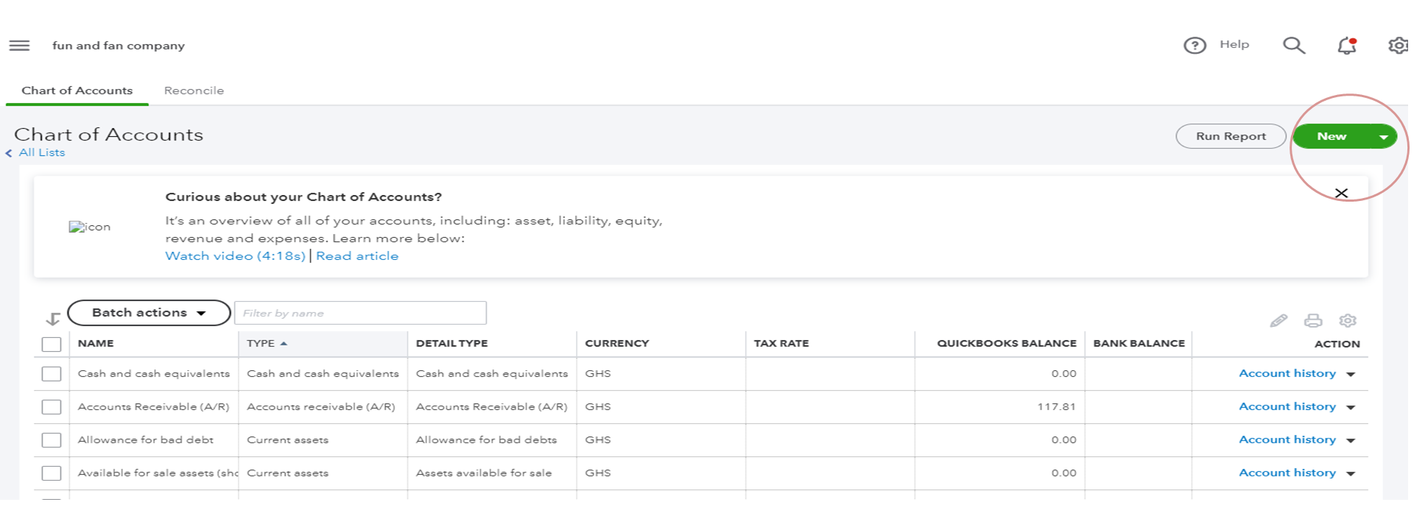
Task: Click the back chevron beside All Lists
Action: click(9, 153)
